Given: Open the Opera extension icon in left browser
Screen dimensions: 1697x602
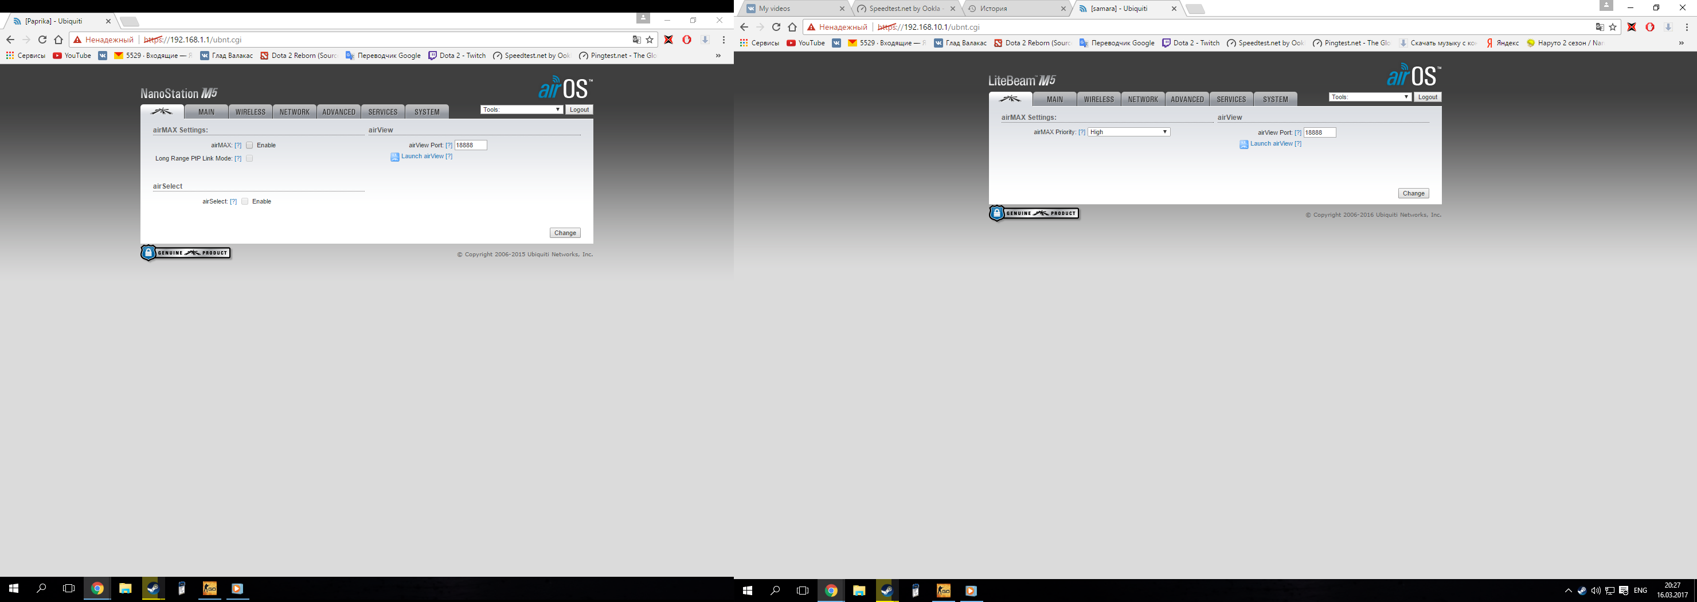Looking at the screenshot, I should tap(686, 40).
